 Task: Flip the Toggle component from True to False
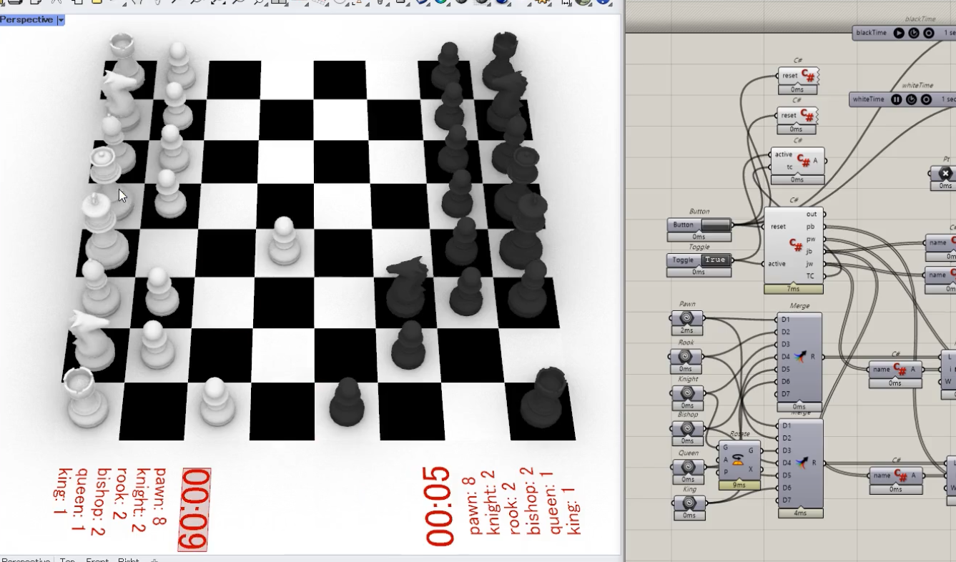point(715,260)
